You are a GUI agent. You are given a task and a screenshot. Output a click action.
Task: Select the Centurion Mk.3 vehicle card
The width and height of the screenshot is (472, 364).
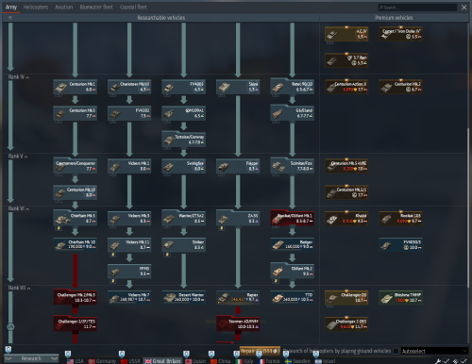(x=75, y=113)
